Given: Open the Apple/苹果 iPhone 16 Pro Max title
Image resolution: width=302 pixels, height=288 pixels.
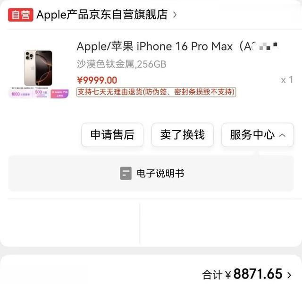Looking at the screenshot, I should click(177, 46).
